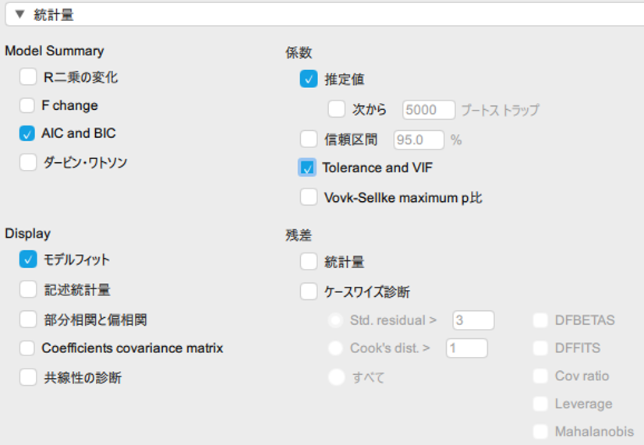
Task: Enable ケースワイズ診断 checkbox
Action: (x=309, y=291)
